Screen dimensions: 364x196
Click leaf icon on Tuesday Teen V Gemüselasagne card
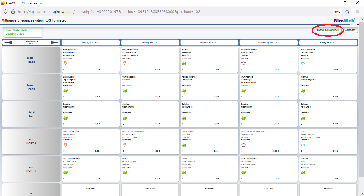(124, 91)
